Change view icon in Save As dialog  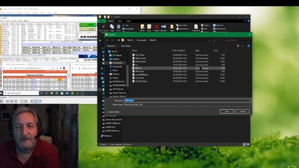(238, 46)
